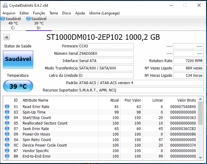Viewport: 207px width, 164px height.
Task: Open the Tema menu
Action: tap(54, 13)
